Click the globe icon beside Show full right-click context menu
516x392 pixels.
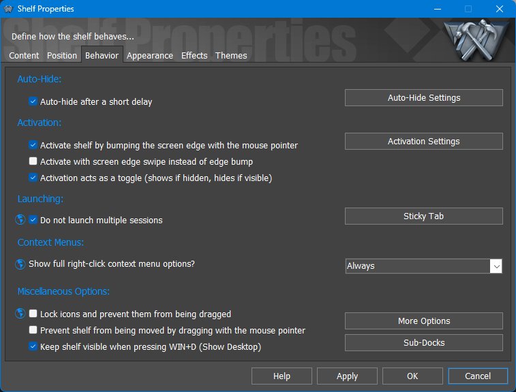point(20,264)
